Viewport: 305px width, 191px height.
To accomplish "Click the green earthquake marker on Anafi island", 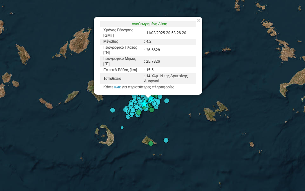I will pos(151,143).
